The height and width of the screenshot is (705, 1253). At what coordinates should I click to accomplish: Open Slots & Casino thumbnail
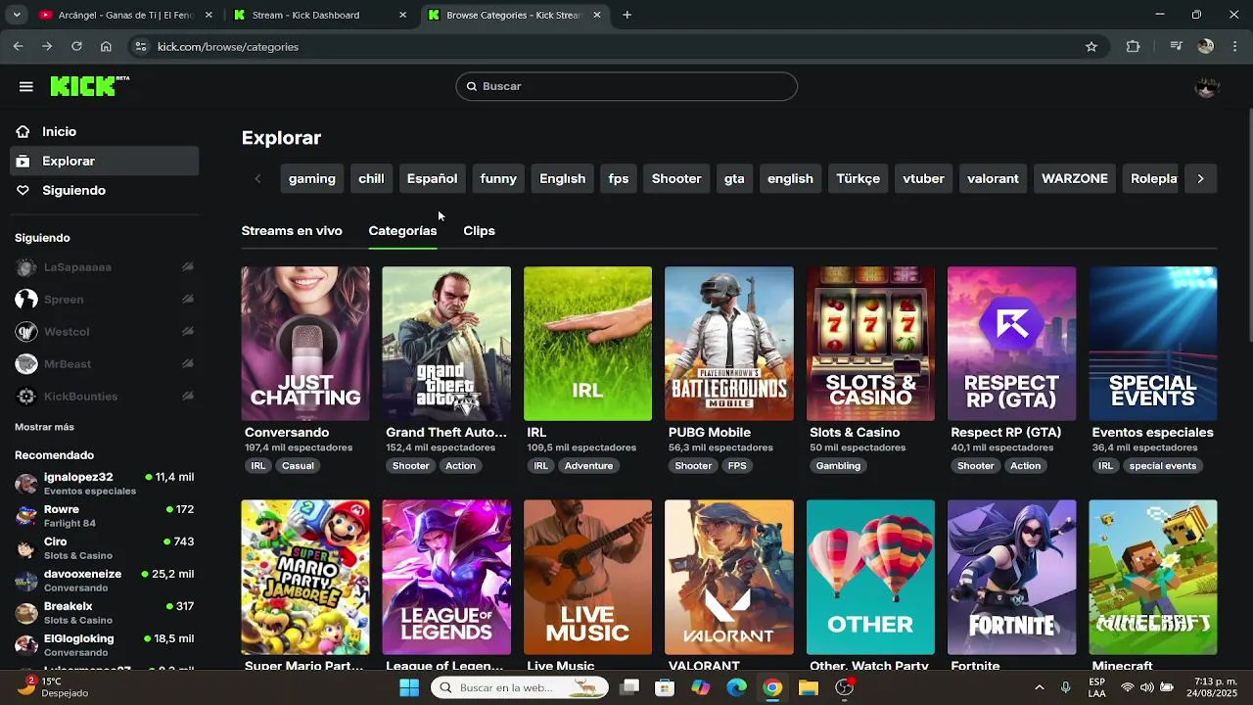(x=870, y=344)
